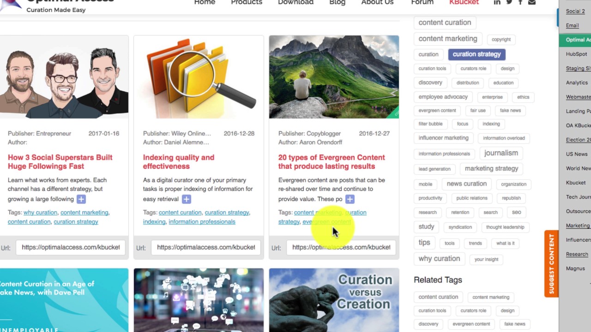Select the tips tag

pos(424,243)
